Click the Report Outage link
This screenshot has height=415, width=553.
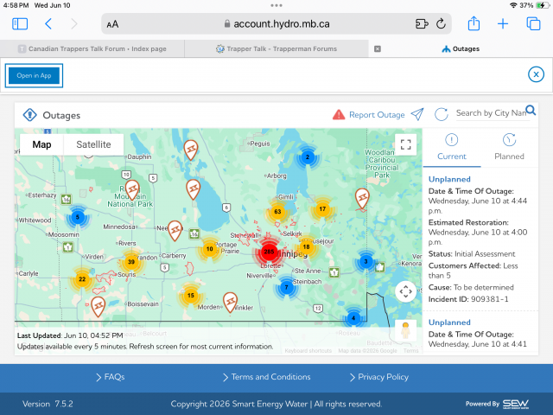tap(377, 115)
